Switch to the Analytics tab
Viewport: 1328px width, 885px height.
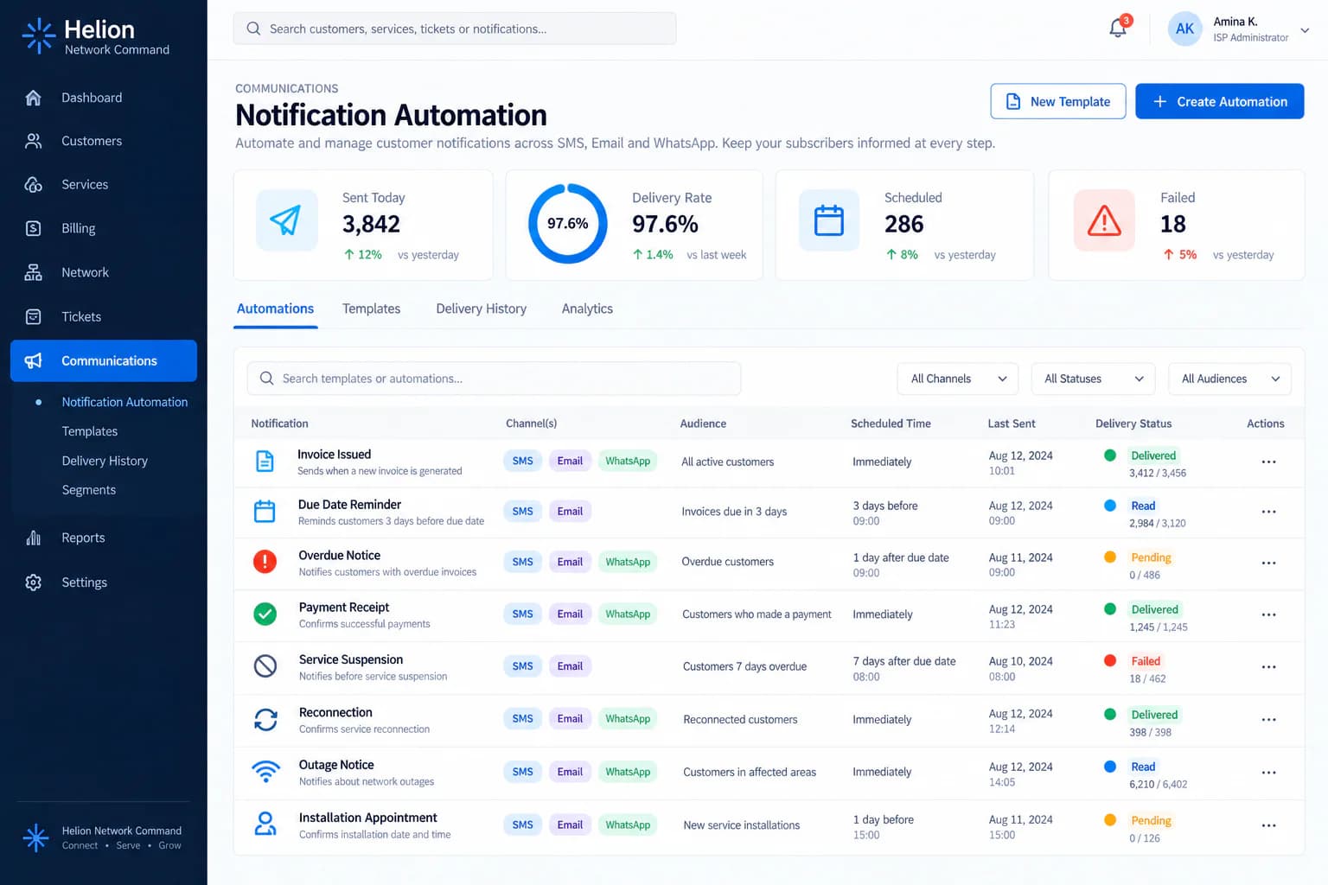tap(587, 309)
